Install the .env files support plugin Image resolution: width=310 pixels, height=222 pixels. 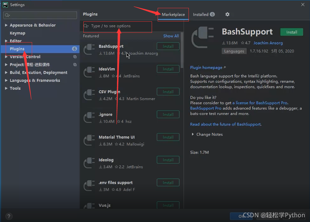[168, 183]
